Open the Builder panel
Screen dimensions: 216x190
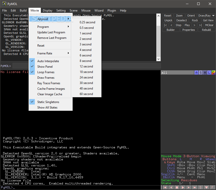tap(171, 30)
